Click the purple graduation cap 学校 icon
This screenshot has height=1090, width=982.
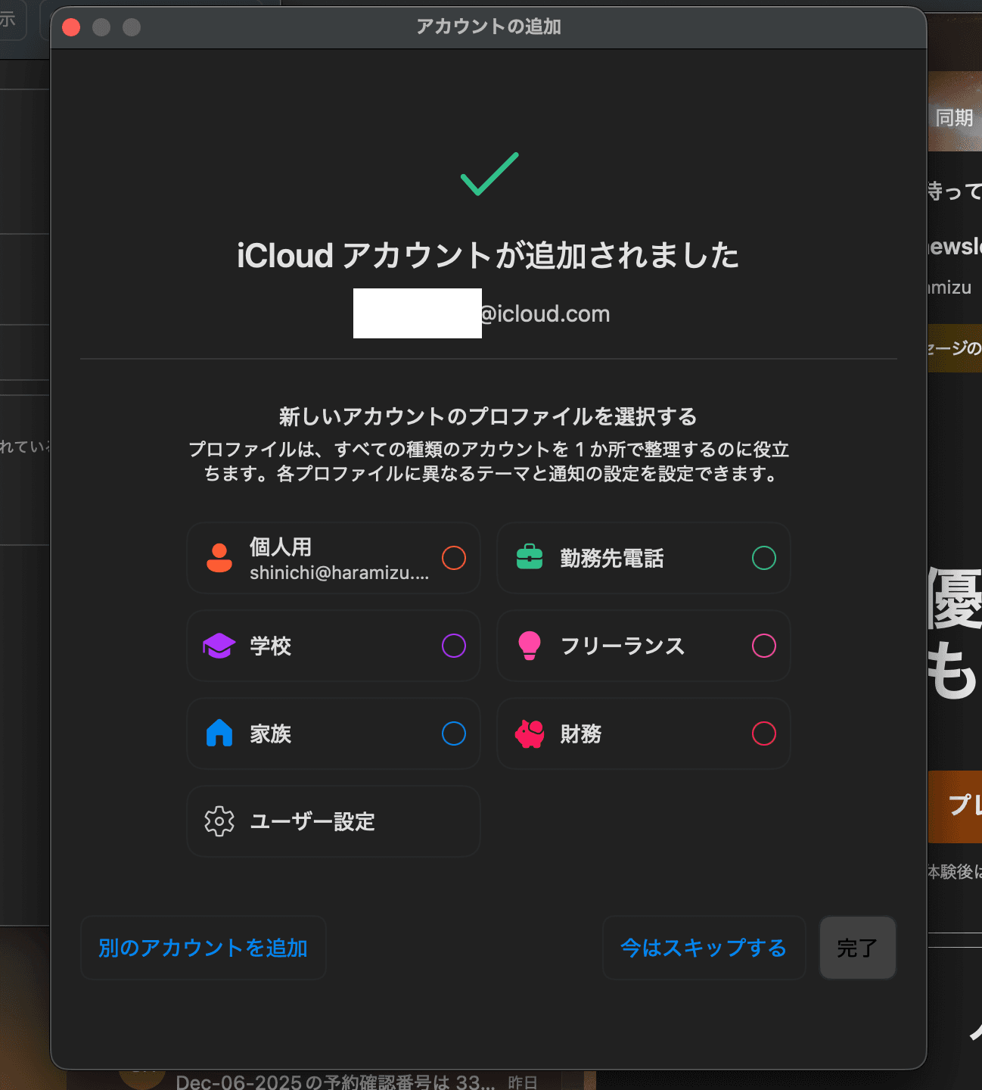click(x=219, y=646)
